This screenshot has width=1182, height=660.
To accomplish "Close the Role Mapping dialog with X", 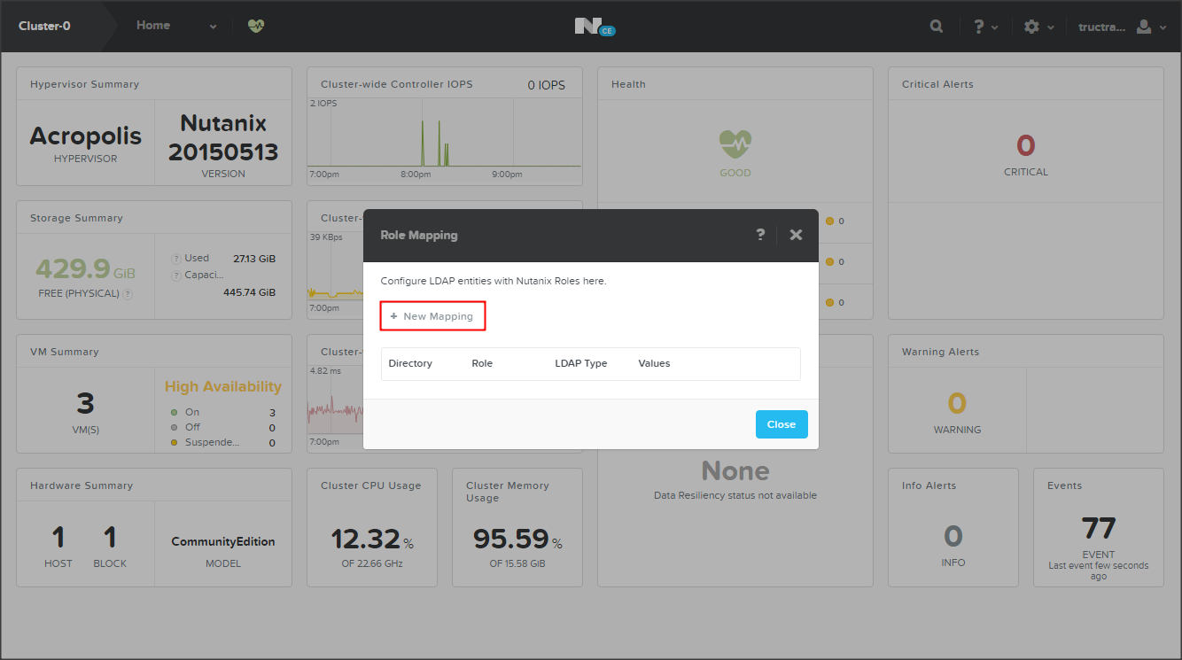I will click(796, 235).
